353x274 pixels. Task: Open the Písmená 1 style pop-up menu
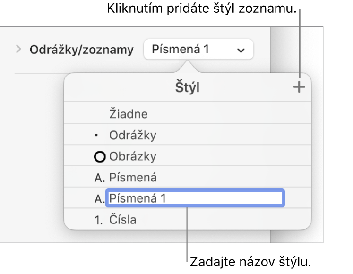198,49
